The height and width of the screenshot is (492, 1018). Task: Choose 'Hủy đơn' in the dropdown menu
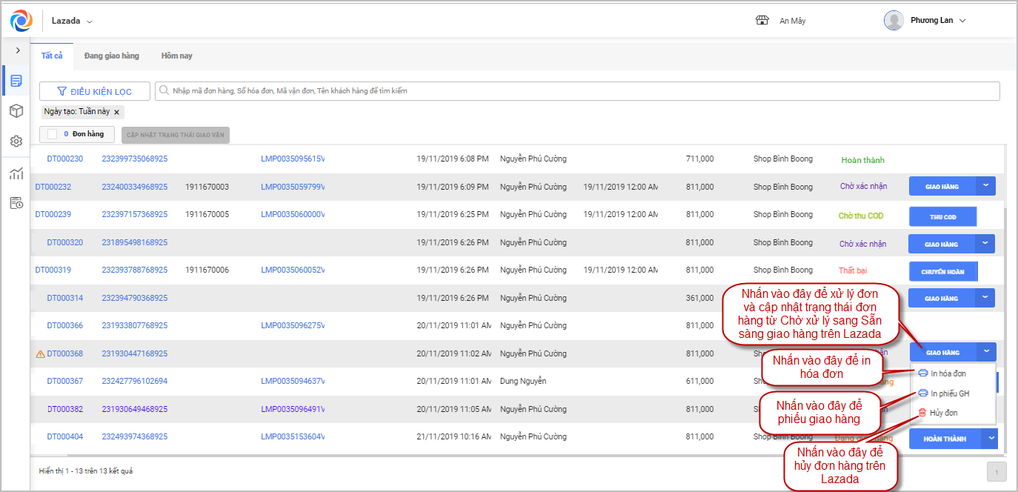tap(943, 413)
